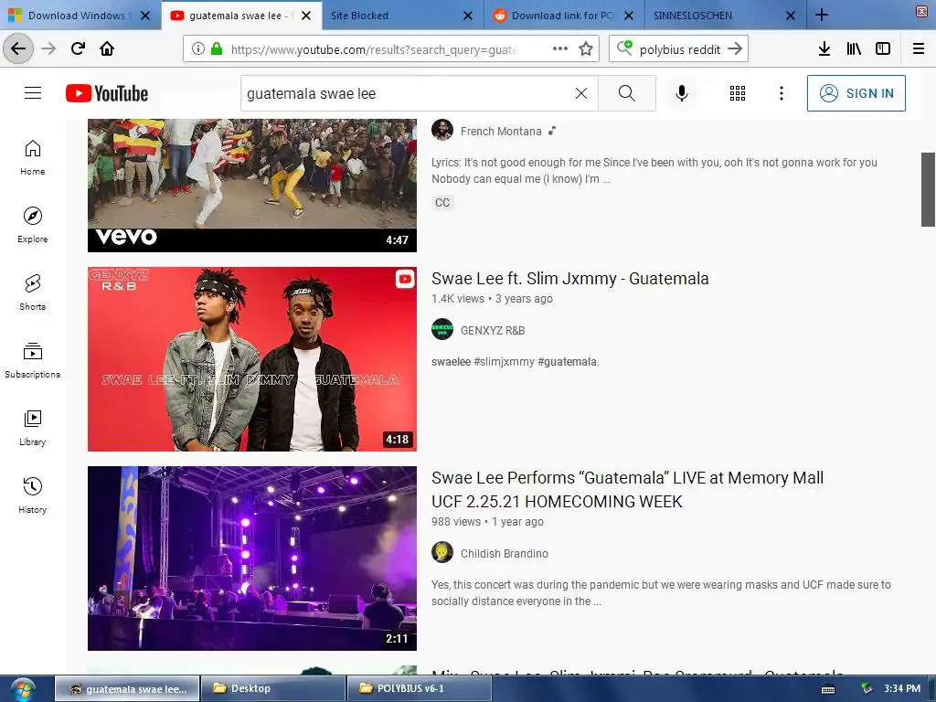Bookmark this page with the star
Screen dimensions: 936x702
586,48
